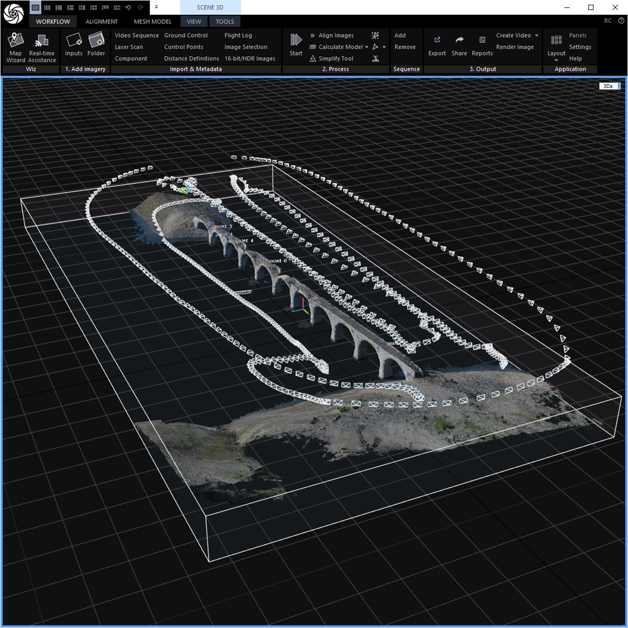Import 16-bit/HDR Images
Image resolution: width=628 pixels, height=628 pixels.
coord(250,59)
